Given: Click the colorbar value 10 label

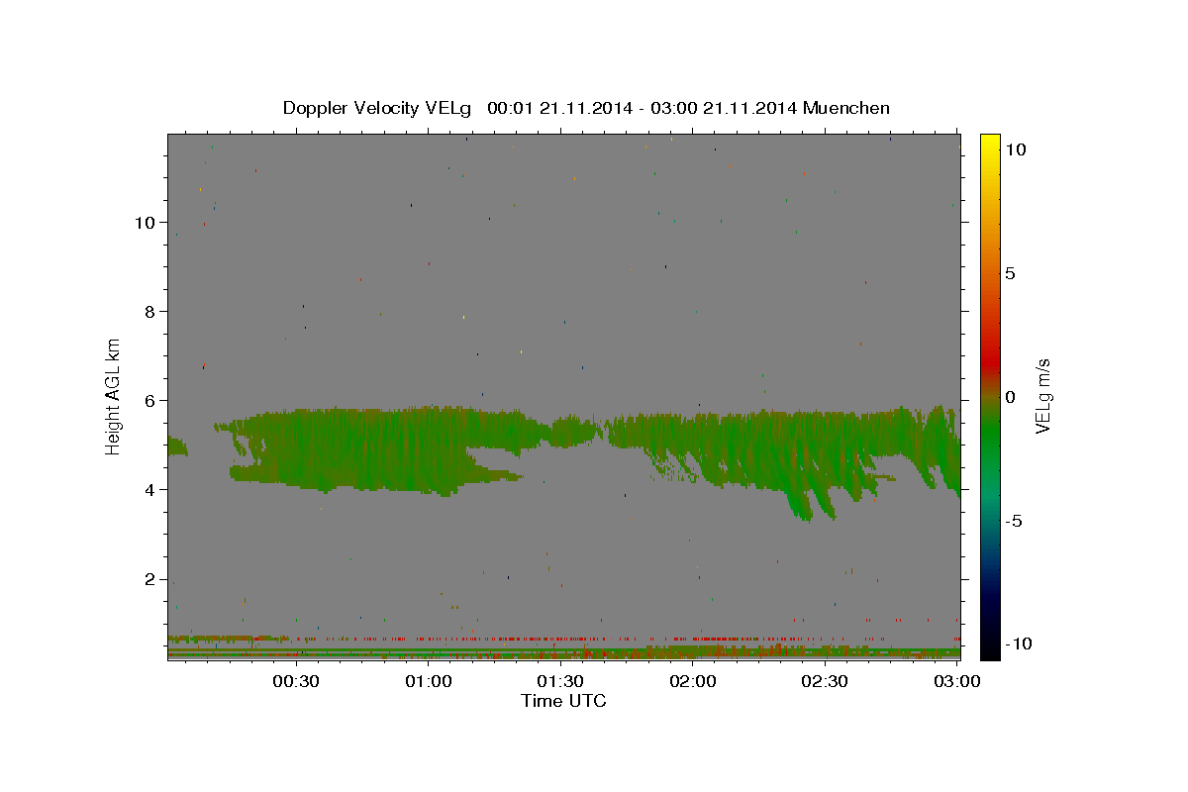Looking at the screenshot, I should (x=1015, y=148).
